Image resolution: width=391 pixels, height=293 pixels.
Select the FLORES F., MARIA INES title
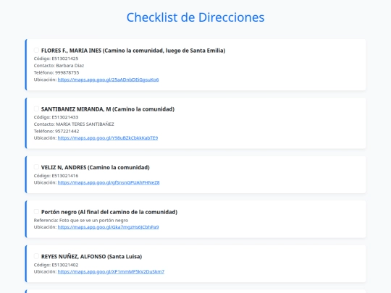133,51
